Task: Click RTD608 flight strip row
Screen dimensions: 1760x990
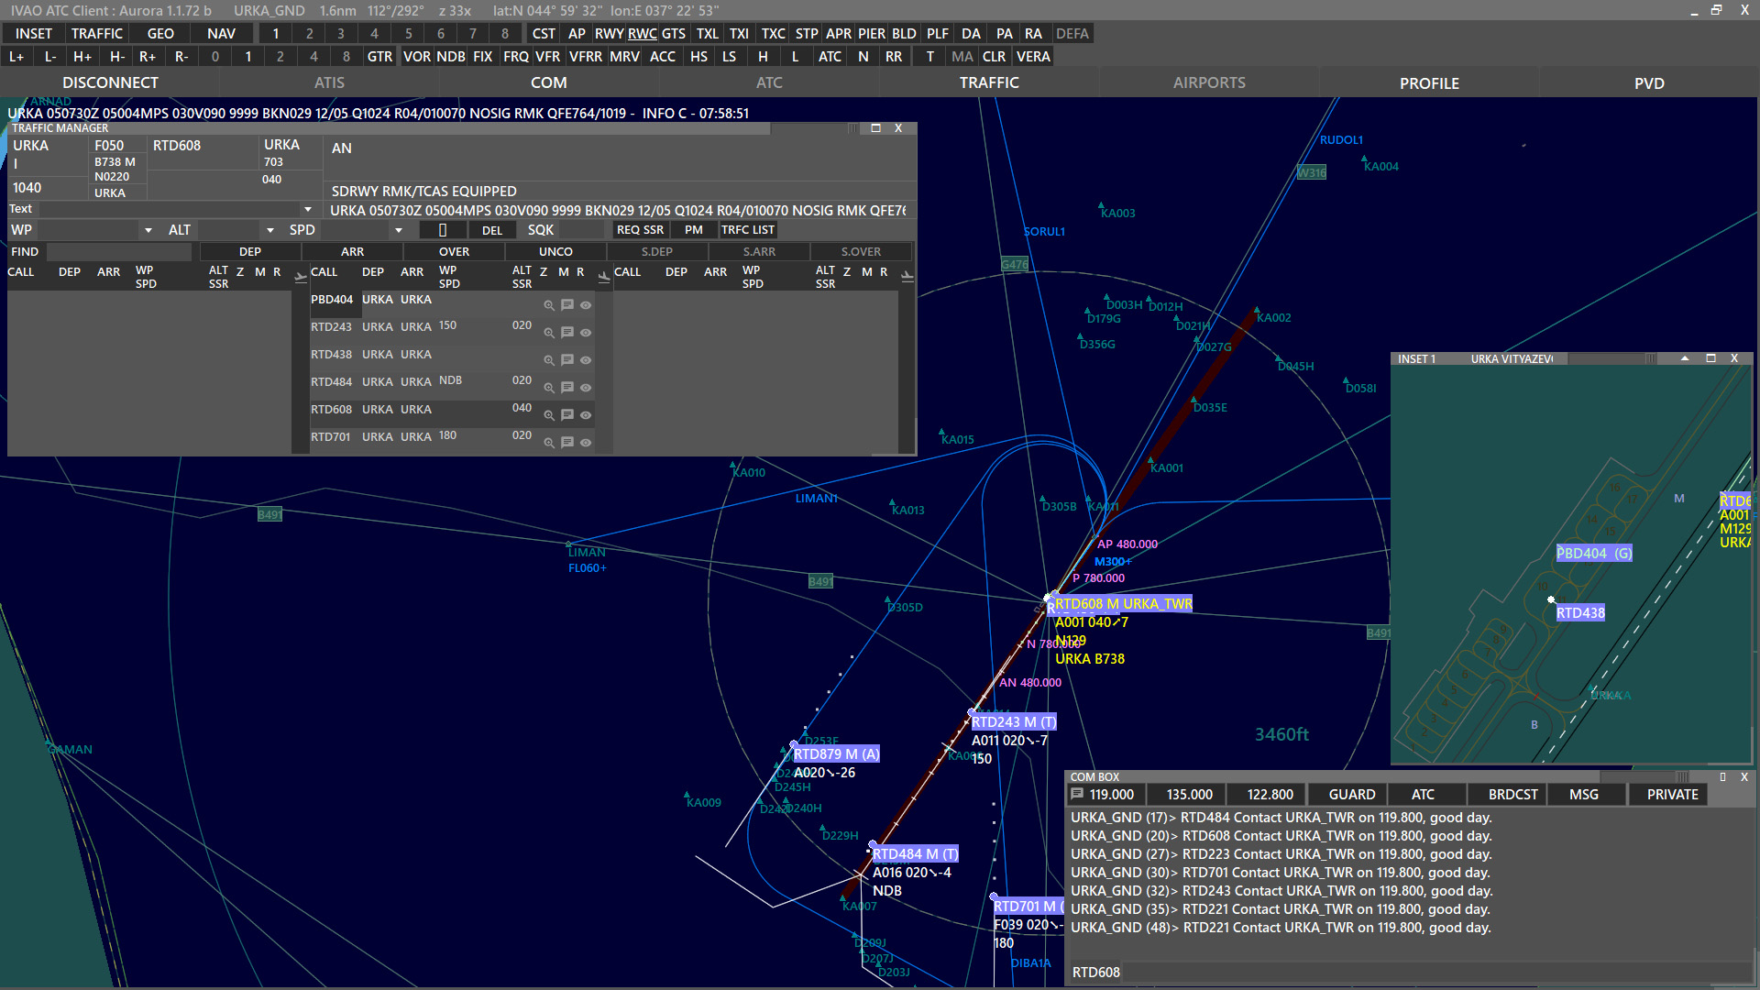Action: (423, 409)
